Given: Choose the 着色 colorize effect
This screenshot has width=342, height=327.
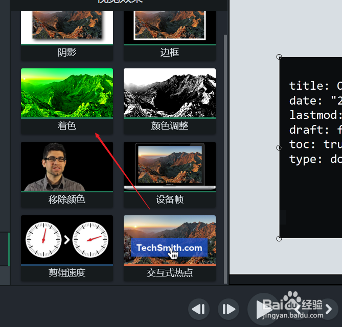Looking at the screenshot, I should tap(67, 101).
